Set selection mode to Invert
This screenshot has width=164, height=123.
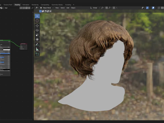48,11
